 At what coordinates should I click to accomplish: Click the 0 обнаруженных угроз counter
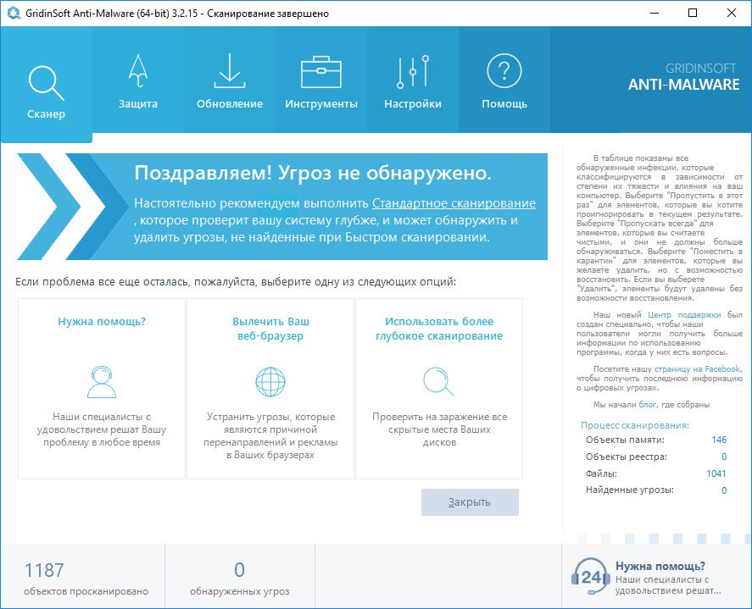239,579
